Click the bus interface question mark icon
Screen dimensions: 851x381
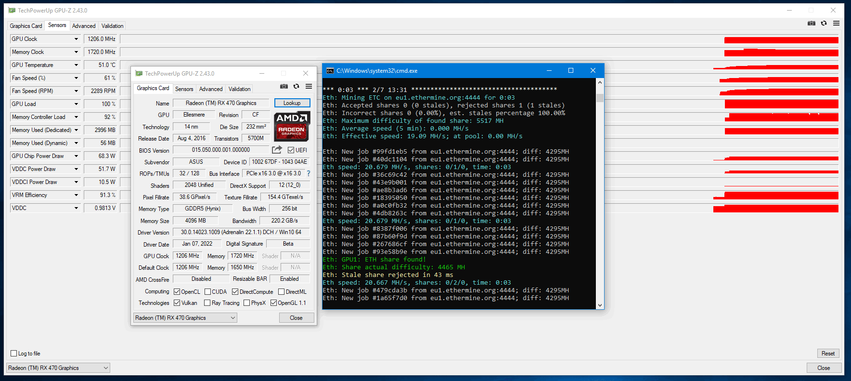coord(309,173)
